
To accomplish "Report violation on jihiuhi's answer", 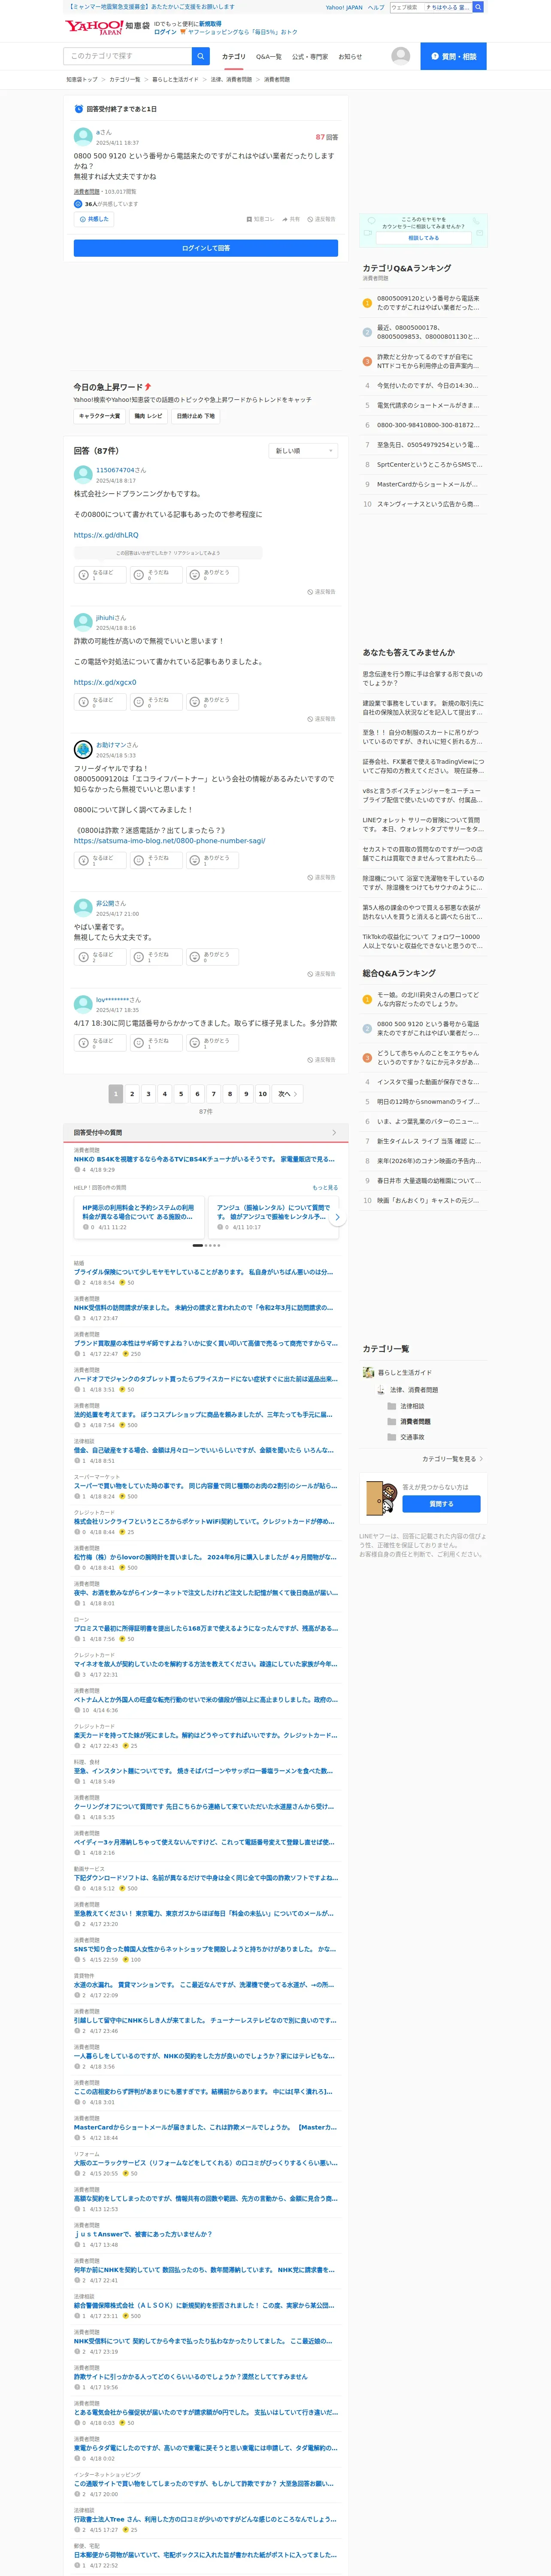I will [x=321, y=719].
